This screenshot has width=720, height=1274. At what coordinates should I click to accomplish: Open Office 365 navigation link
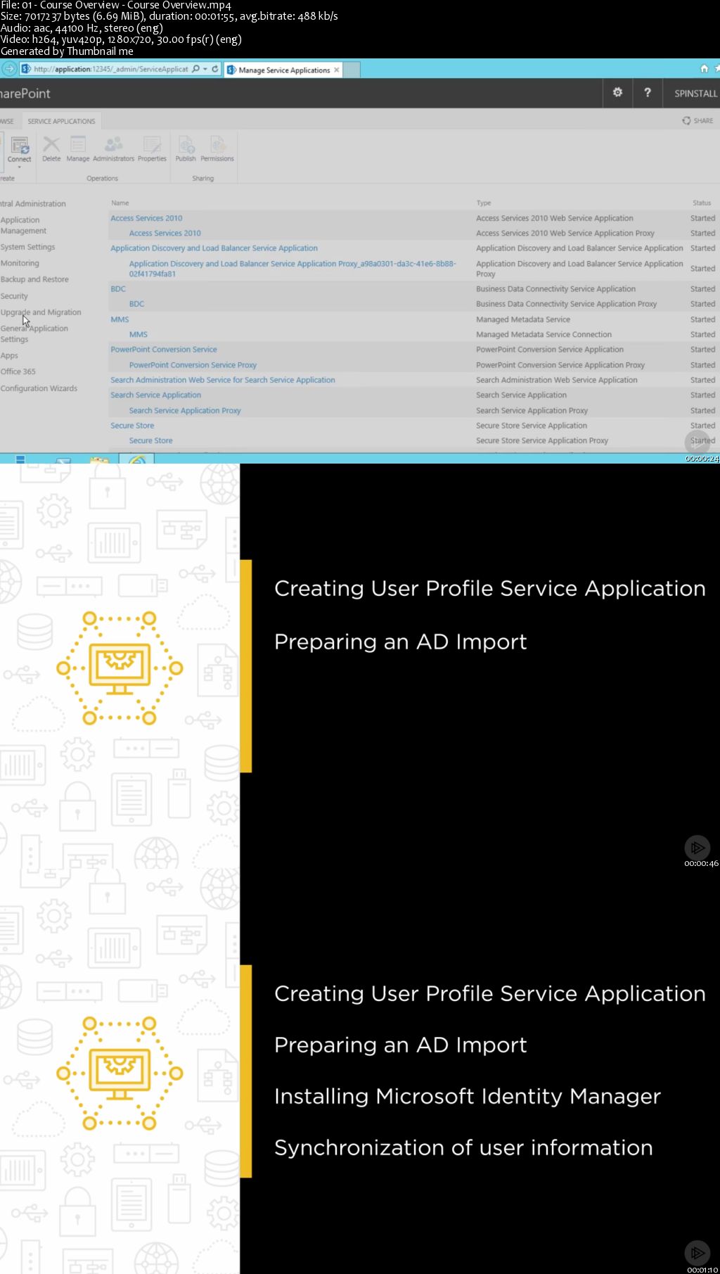tap(18, 371)
